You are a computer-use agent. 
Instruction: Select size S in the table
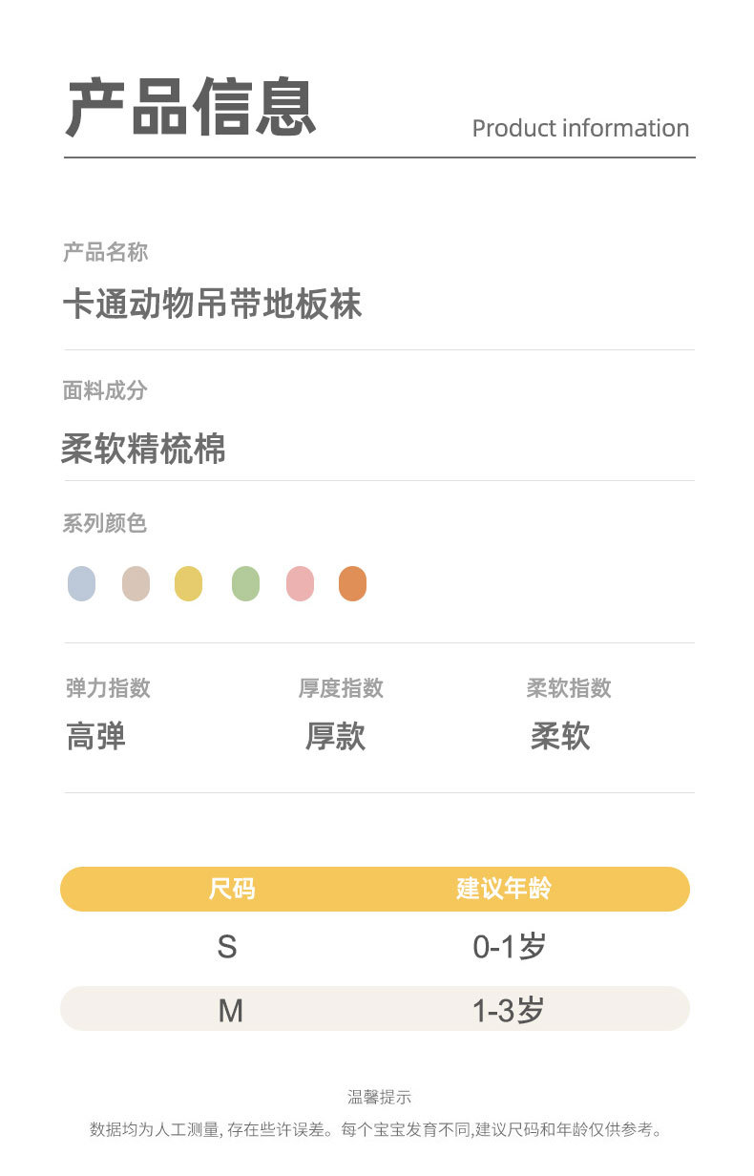pos(227,947)
